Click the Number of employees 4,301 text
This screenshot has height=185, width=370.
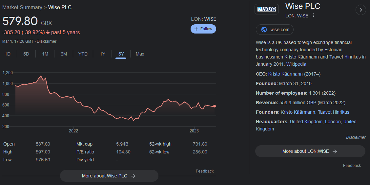296,93
